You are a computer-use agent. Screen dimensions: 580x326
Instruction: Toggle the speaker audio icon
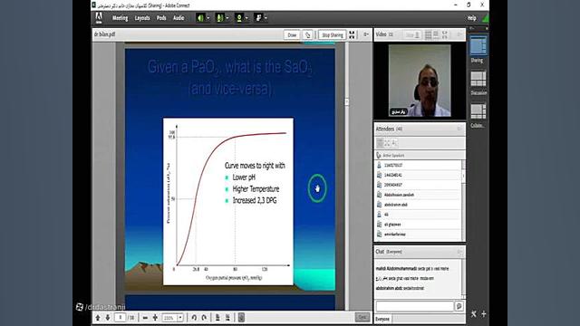point(200,18)
